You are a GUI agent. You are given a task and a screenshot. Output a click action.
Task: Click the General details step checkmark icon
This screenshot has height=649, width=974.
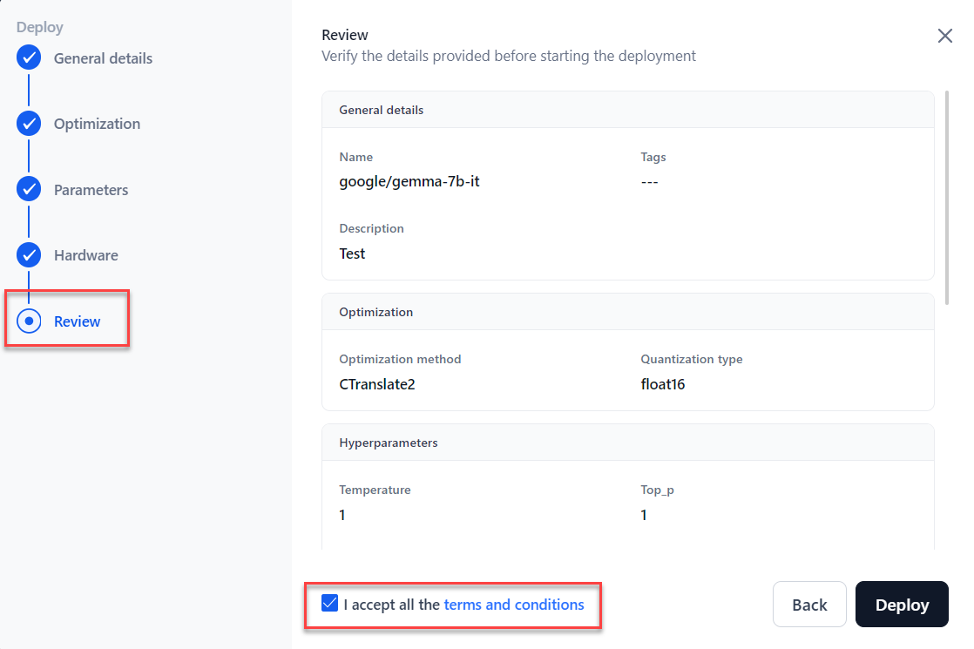29,58
